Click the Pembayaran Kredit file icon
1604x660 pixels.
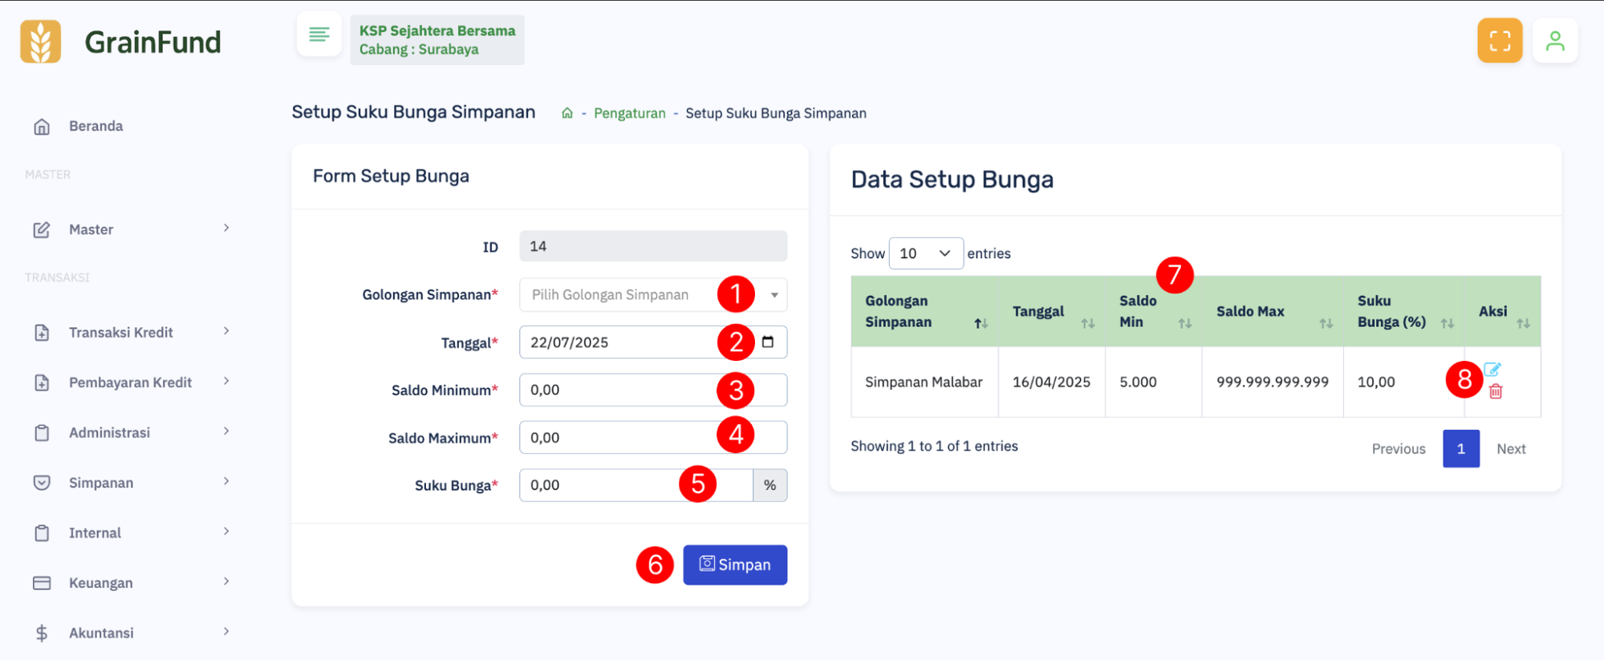[42, 383]
